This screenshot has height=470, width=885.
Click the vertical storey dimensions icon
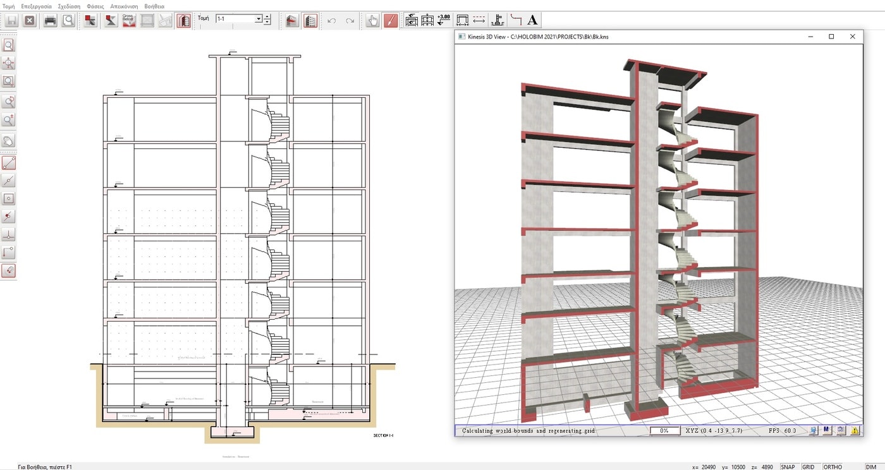pos(427,20)
